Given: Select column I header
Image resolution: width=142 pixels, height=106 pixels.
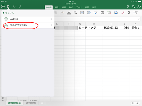Looking at the screenshot, I should (x=111, y=24).
